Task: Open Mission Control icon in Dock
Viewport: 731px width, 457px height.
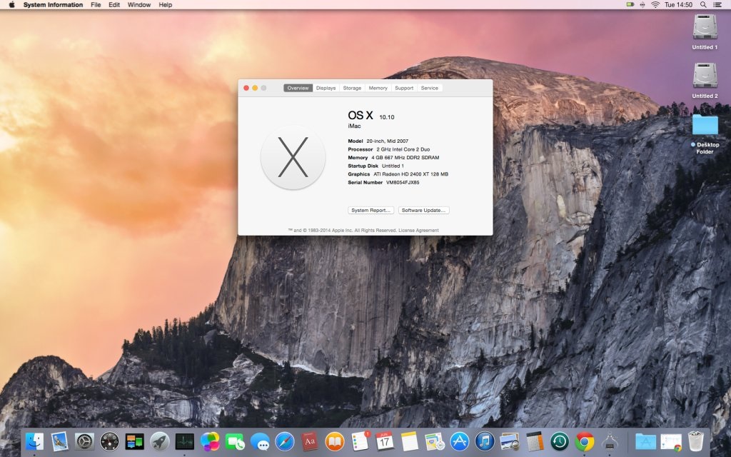Action: [x=135, y=441]
